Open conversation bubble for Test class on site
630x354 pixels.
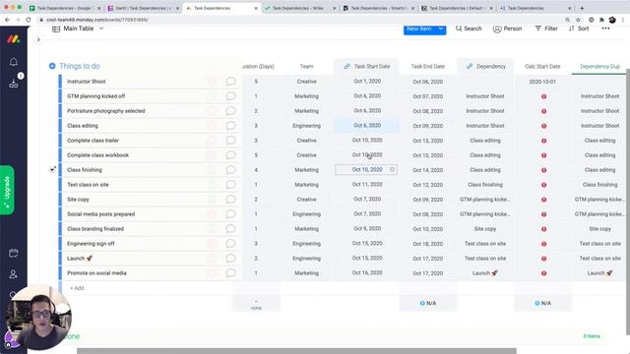(x=230, y=185)
